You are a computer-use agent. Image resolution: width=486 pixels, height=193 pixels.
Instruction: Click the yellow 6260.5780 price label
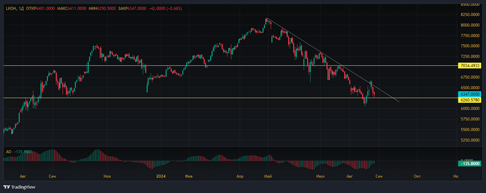pyautogui.click(x=470, y=100)
